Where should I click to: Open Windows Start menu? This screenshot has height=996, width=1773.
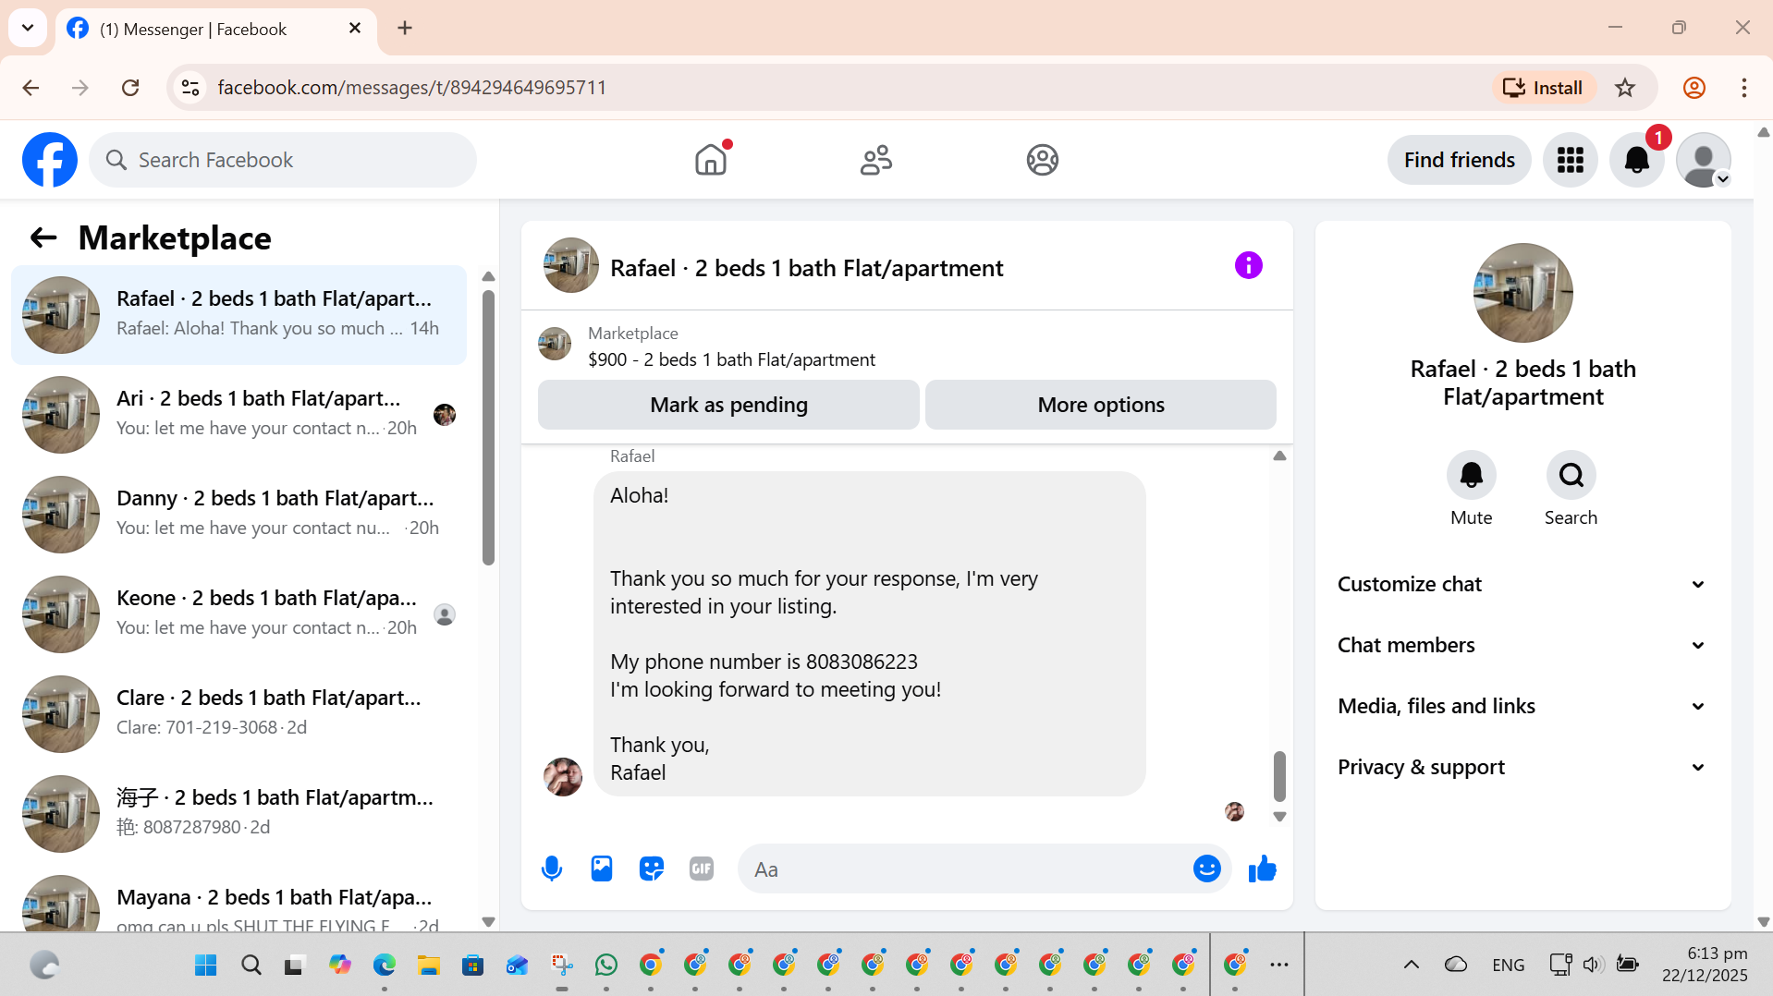206,965
